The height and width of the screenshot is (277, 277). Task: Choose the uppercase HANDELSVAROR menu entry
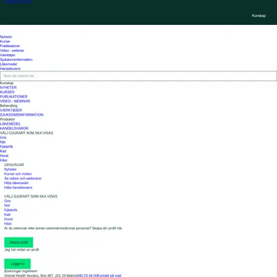coord(15,128)
